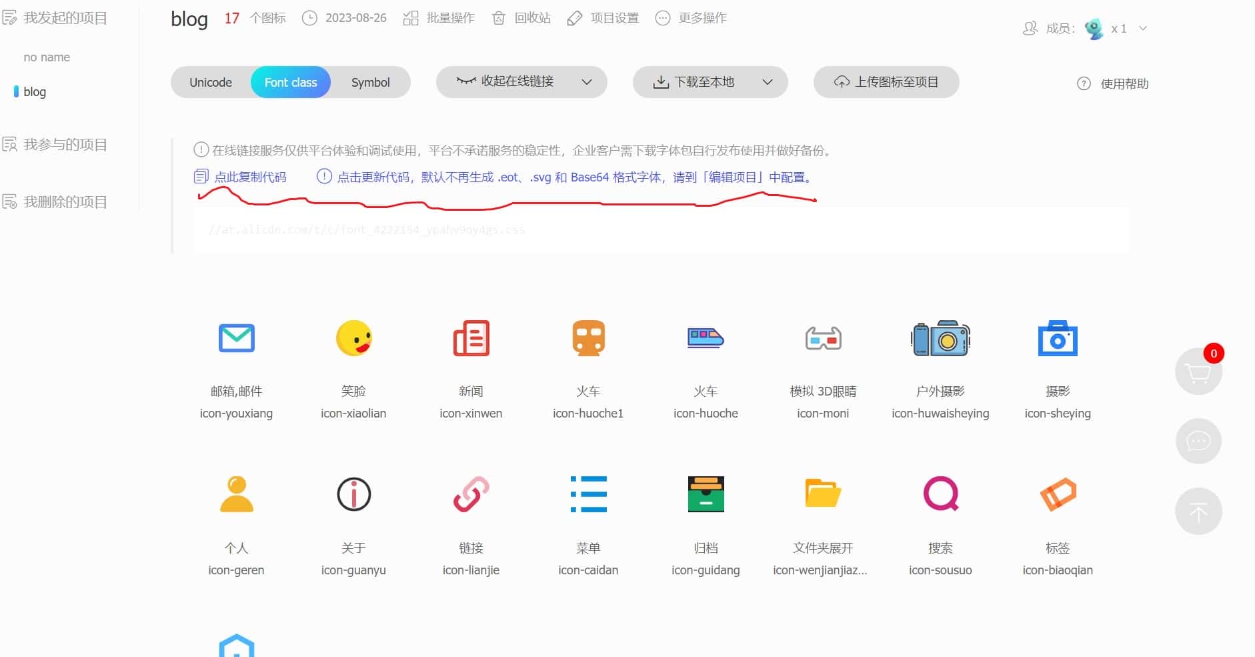Switch to Symbol mode
1255x657 pixels.
click(370, 83)
